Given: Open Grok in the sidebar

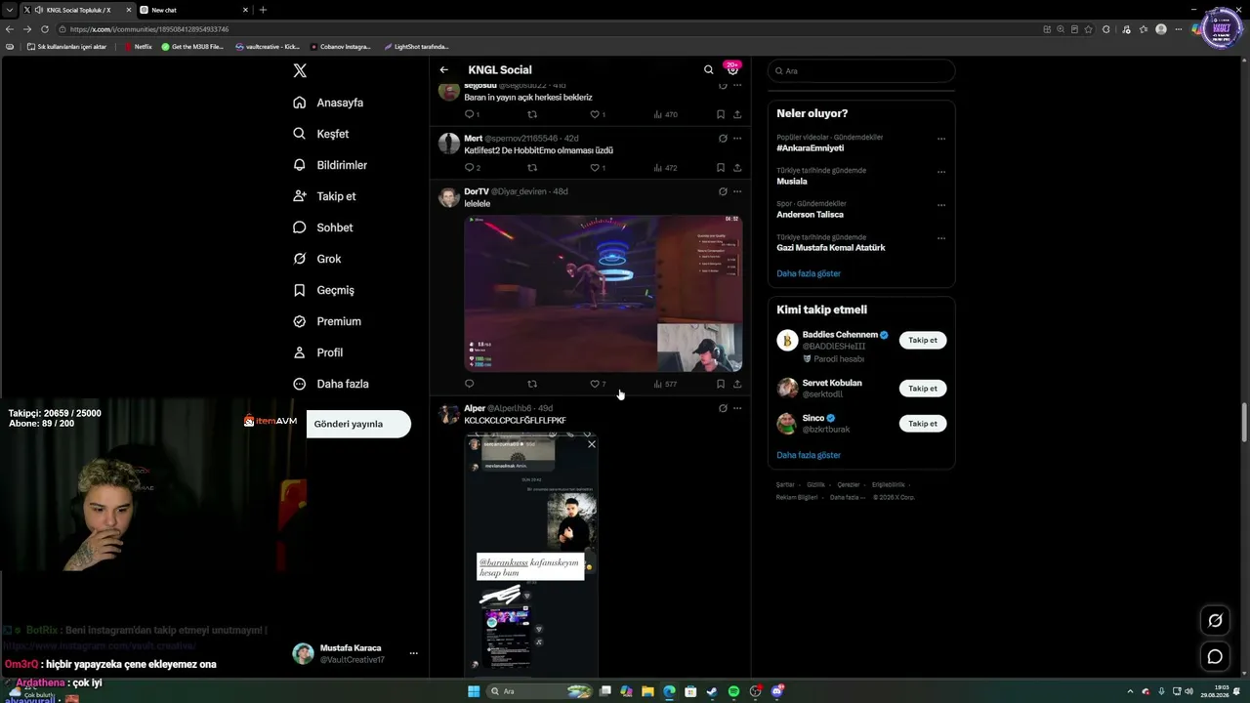Looking at the screenshot, I should pos(316,259).
